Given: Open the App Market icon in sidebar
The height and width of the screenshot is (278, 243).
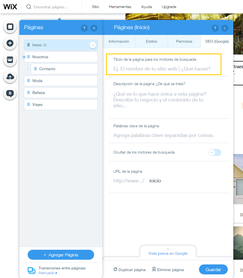Looking at the screenshot, I should point(10,60).
